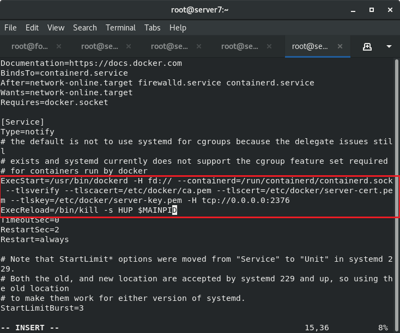Click the [Service] section header

[22, 122]
